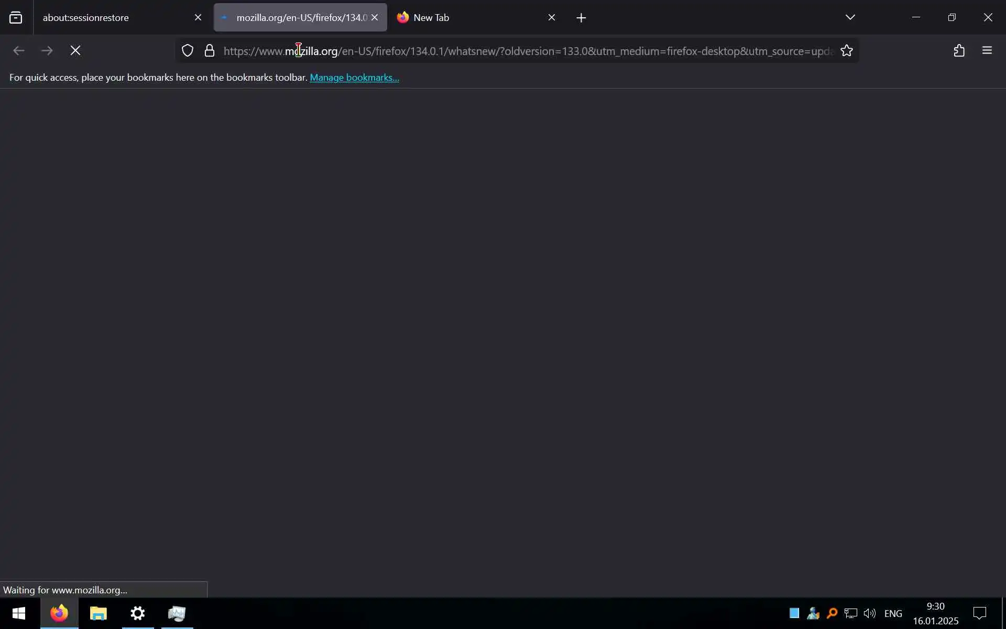Open the Extensions puzzle icon
The image size is (1006, 629).
pyautogui.click(x=959, y=51)
